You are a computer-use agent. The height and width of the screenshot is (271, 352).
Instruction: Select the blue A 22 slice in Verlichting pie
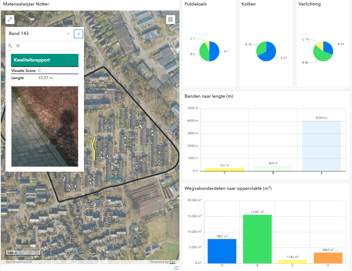(x=328, y=48)
